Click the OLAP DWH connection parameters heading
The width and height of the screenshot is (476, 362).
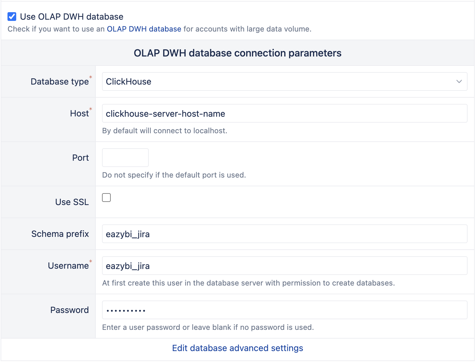(x=237, y=53)
